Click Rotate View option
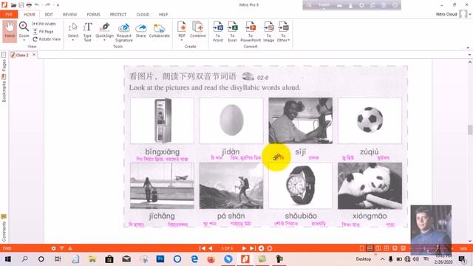Viewport: 473px width, 266px height. coord(47,39)
